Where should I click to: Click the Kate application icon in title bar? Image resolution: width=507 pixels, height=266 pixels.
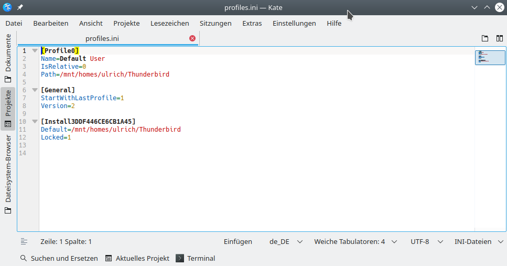click(7, 7)
